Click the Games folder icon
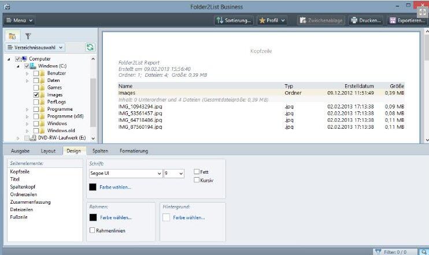 click(x=42, y=88)
